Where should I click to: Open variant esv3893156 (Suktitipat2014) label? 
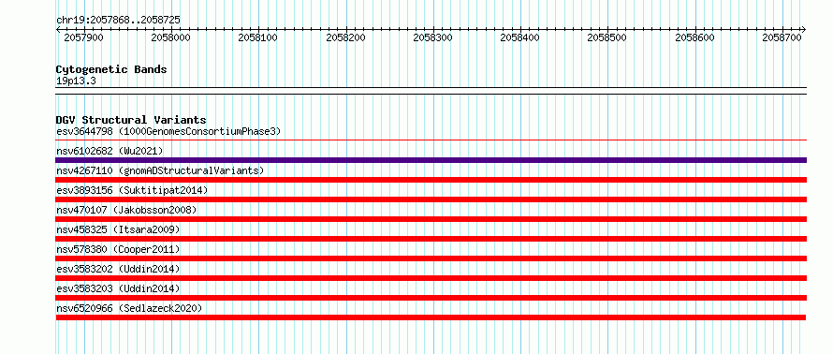tap(132, 190)
